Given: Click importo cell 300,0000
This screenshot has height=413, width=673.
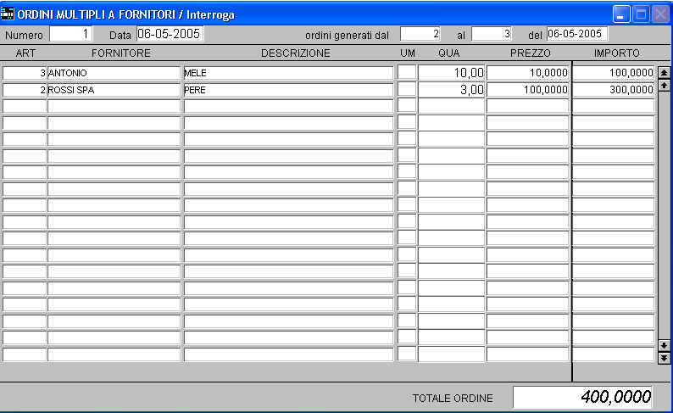Looking at the screenshot, I should (x=614, y=89).
